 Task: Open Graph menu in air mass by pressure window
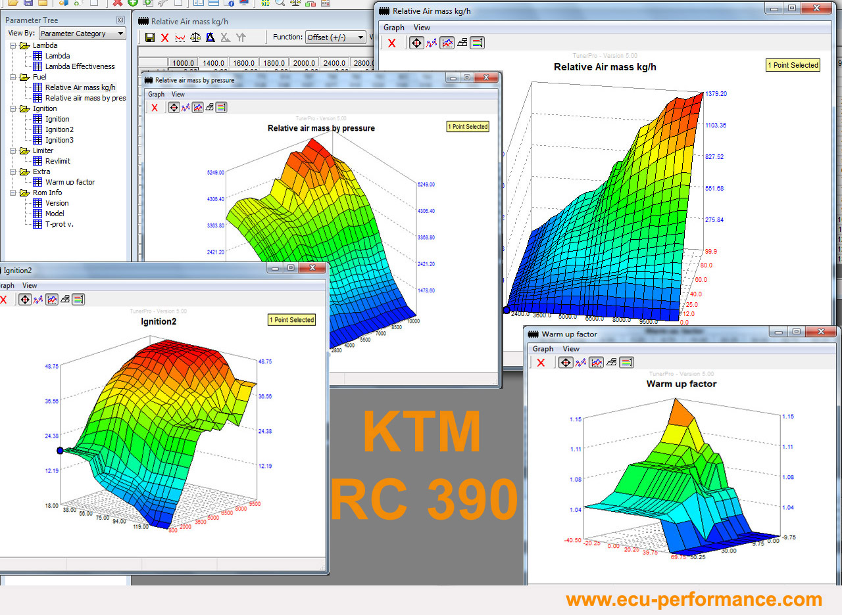click(x=156, y=95)
